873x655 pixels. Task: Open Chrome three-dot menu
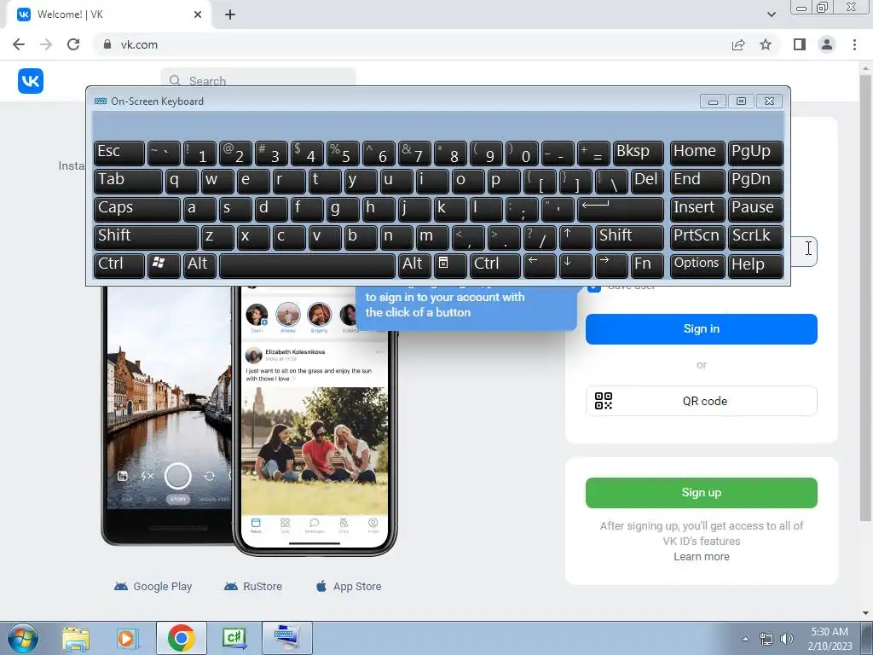[854, 44]
